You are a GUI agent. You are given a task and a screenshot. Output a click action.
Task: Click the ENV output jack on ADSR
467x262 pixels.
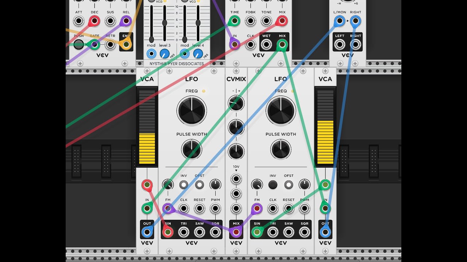[126, 45]
